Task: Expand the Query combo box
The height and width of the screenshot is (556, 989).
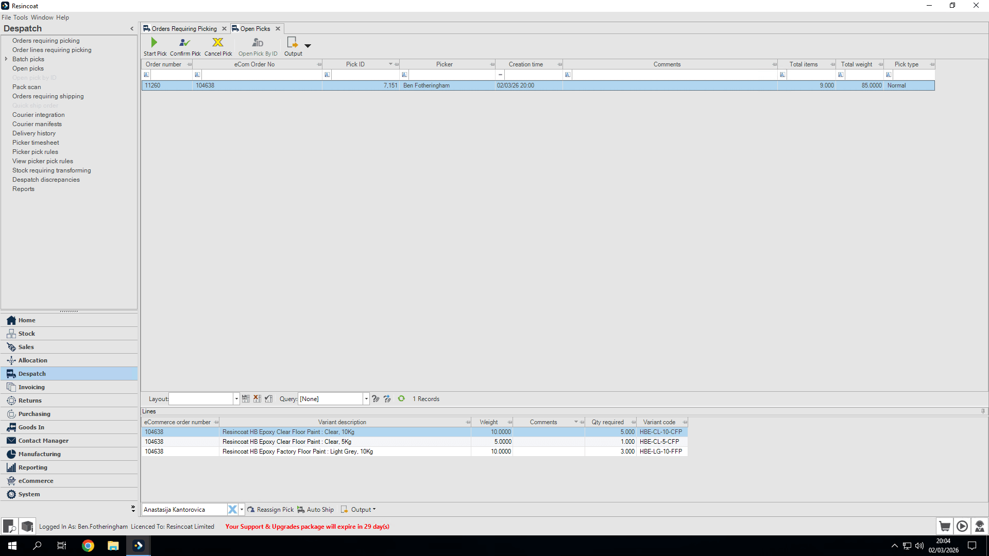Action: point(366,399)
